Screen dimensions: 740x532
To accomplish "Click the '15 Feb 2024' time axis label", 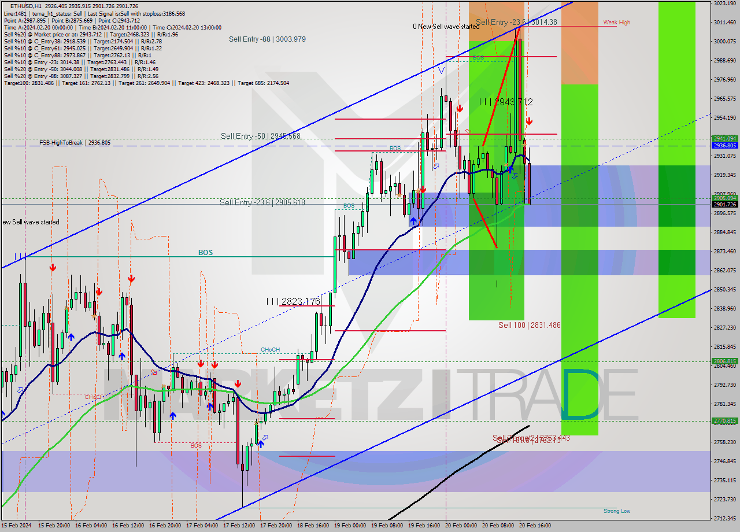I will 17,526.
